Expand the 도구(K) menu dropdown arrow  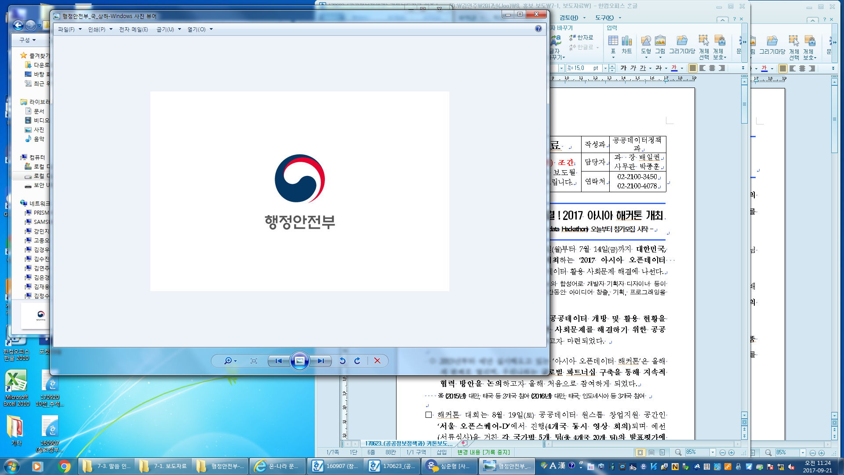pyautogui.click(x=620, y=18)
